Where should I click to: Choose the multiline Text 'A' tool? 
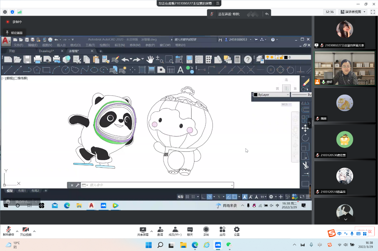pos(180,70)
